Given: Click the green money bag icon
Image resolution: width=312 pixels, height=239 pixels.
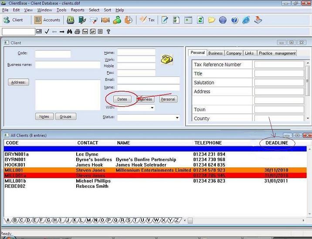Looking at the screenshot, I should [117, 20].
